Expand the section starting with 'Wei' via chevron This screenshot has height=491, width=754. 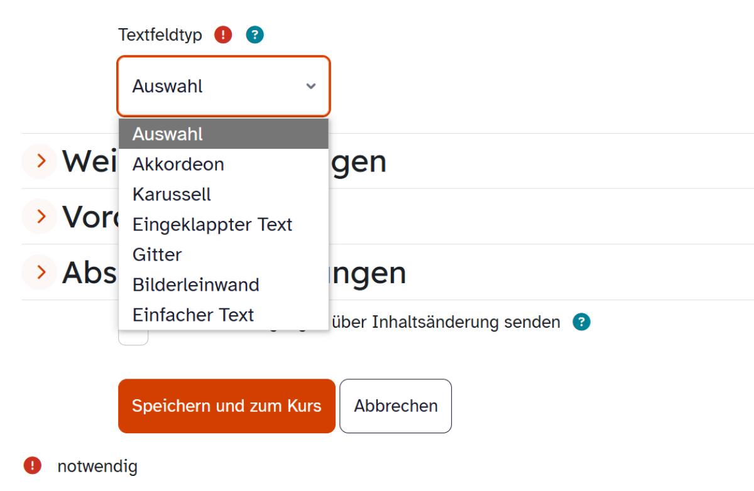[40, 161]
